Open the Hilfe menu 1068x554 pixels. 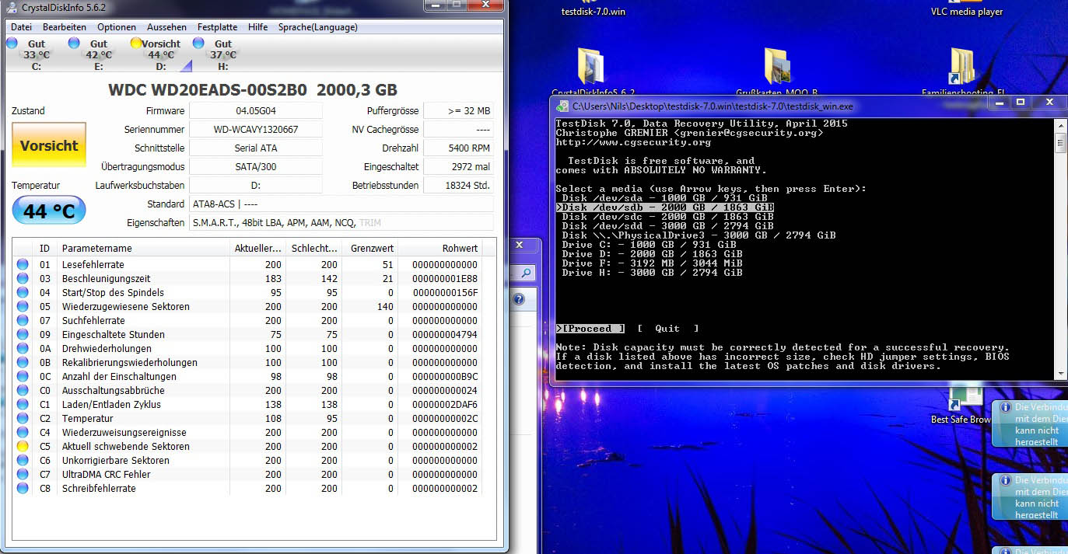point(258,26)
